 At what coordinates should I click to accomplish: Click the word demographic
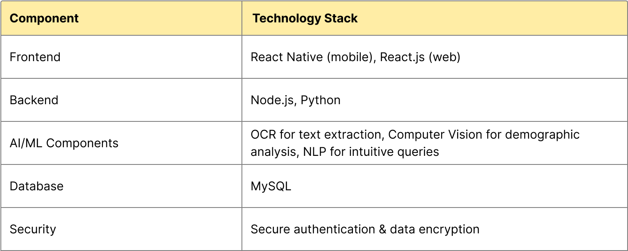pyautogui.click(x=542, y=135)
